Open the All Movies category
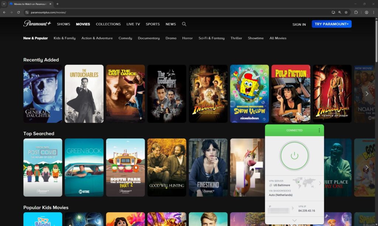This screenshot has width=378, height=226. [x=278, y=38]
